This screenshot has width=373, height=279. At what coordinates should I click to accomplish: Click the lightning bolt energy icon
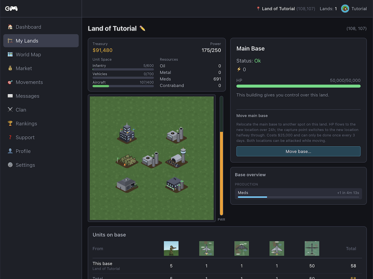(239, 69)
